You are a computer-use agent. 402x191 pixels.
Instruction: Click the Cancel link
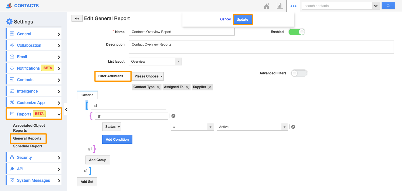click(x=225, y=20)
